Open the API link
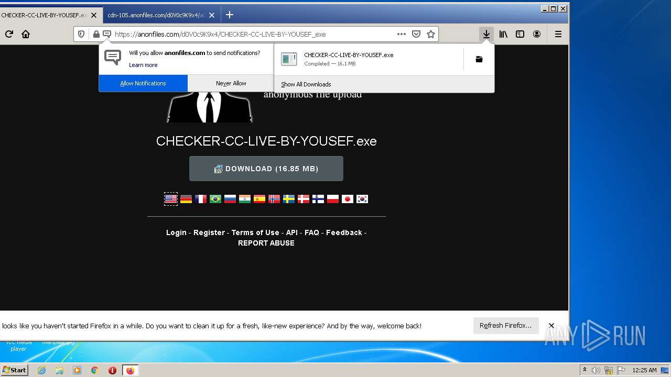Screen dimensions: 671x377 pyautogui.click(x=292, y=232)
